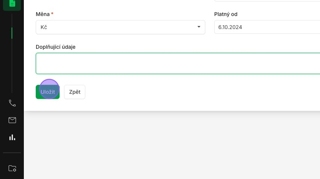
Task: Select the green active marker on sidebar line
Action: [x=12, y=33]
